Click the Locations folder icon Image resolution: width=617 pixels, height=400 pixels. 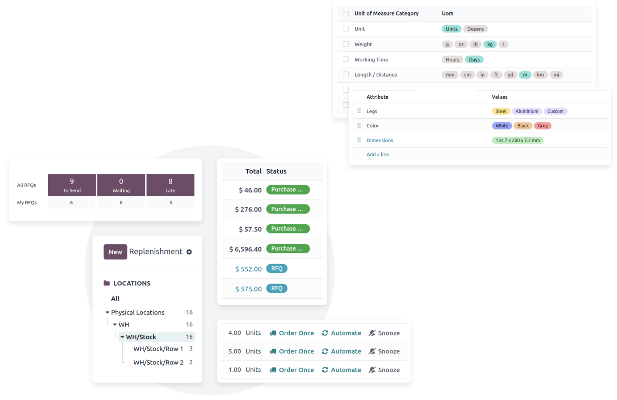pos(106,283)
